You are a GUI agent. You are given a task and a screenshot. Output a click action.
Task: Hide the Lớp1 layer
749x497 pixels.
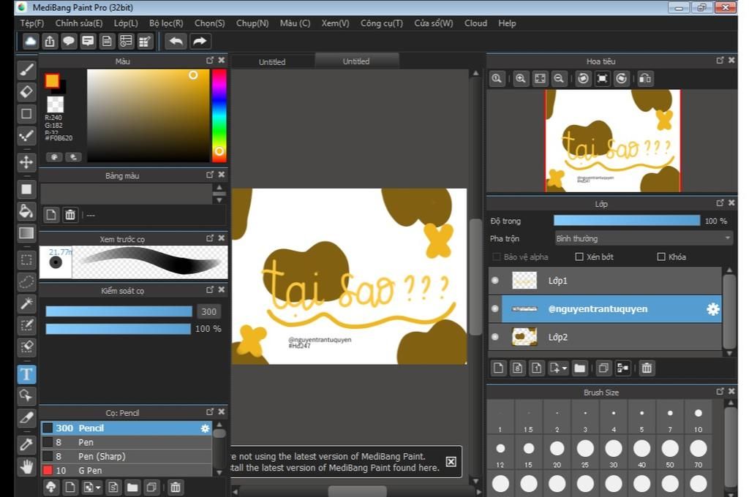pyautogui.click(x=495, y=281)
